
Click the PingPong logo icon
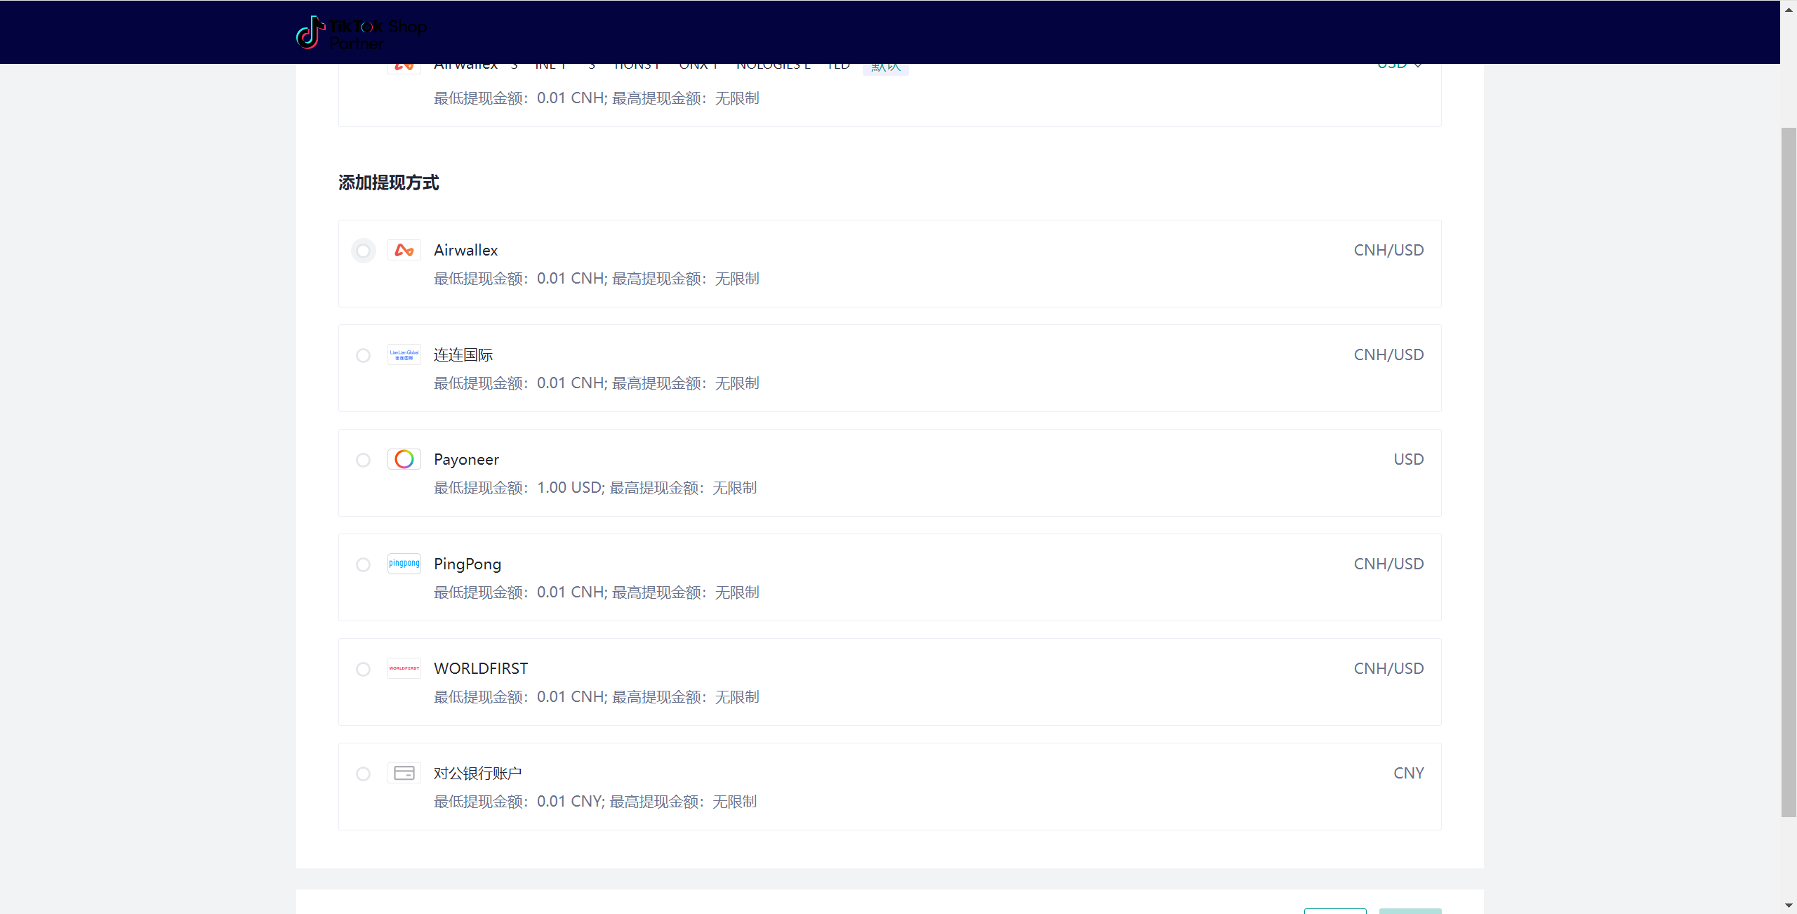[404, 564]
